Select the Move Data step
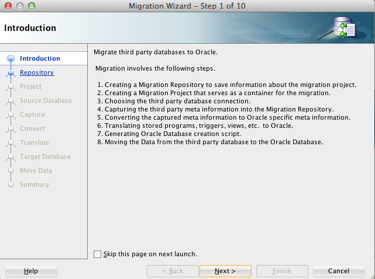 pos(36,170)
